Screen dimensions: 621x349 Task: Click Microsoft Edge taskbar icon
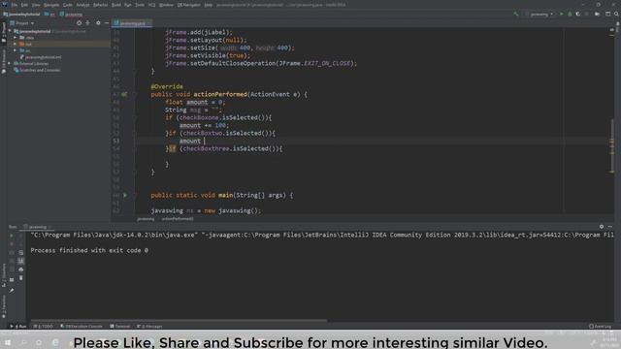(x=55, y=342)
